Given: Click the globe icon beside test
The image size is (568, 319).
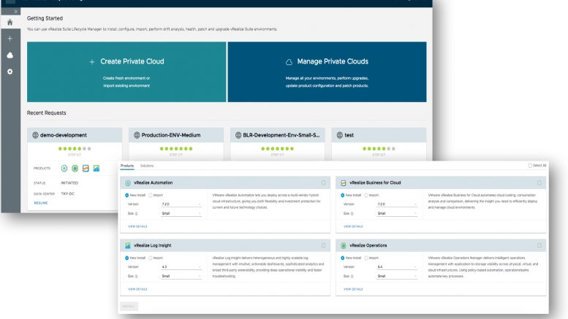Looking at the screenshot, I should click(339, 135).
